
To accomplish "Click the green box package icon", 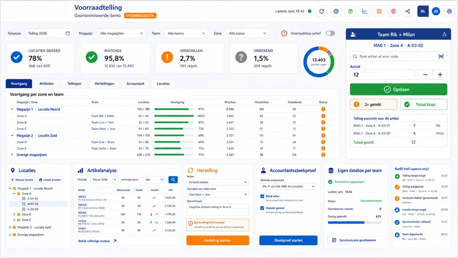I will click(351, 11).
